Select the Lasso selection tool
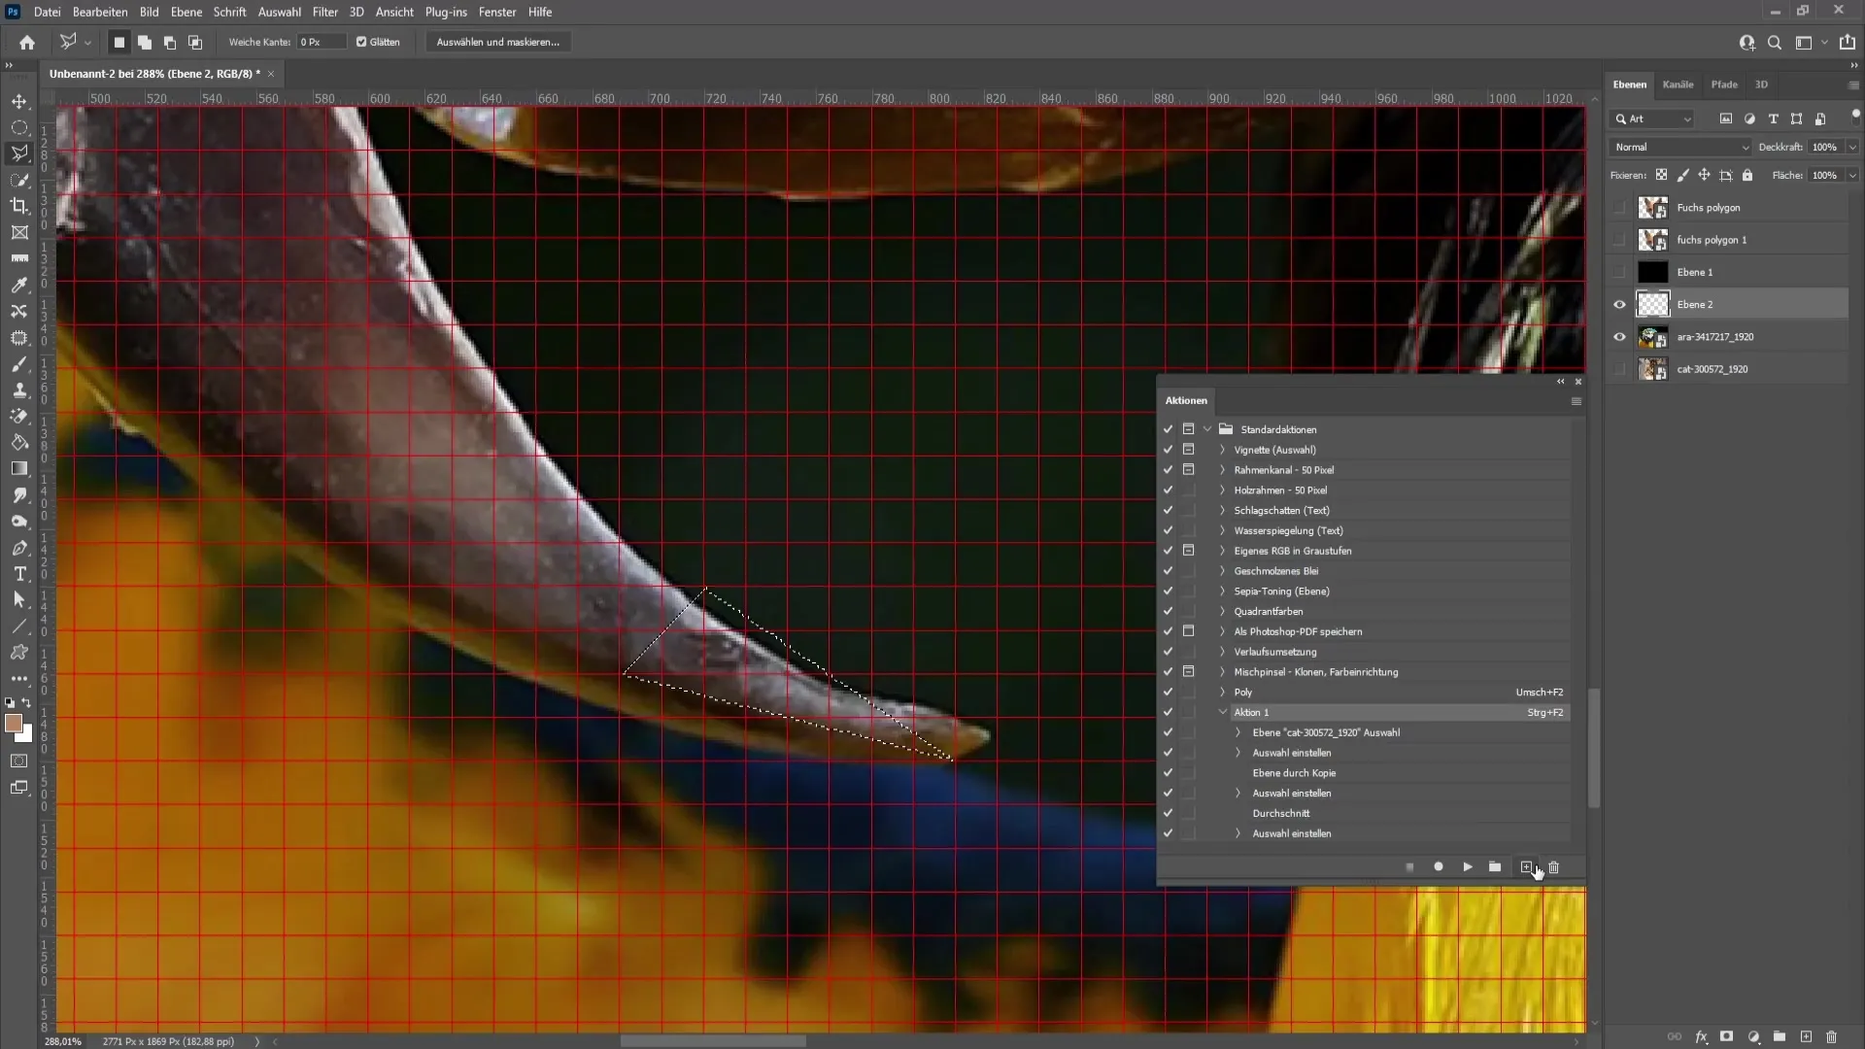The image size is (1865, 1049). click(x=19, y=153)
